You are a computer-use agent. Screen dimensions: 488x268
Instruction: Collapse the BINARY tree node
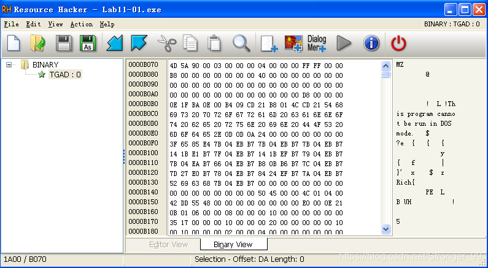coord(9,64)
